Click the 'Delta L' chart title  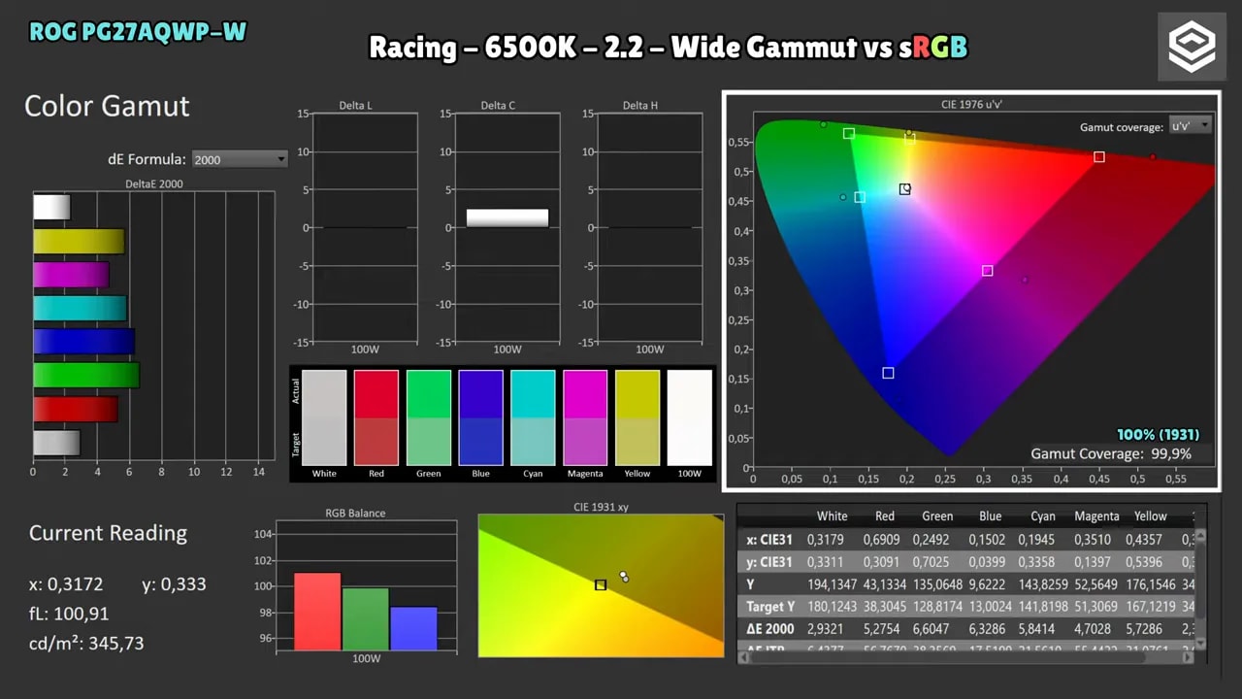pyautogui.click(x=355, y=105)
